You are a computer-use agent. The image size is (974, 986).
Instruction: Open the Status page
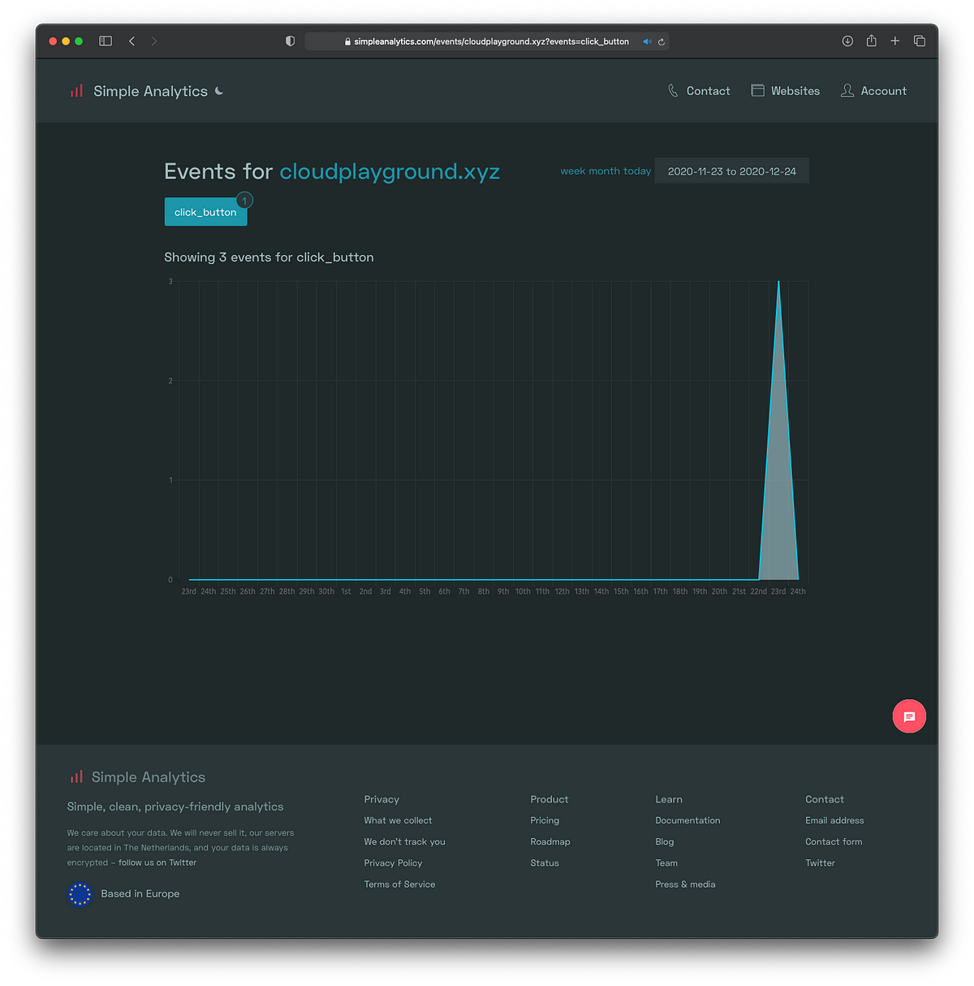pos(545,863)
